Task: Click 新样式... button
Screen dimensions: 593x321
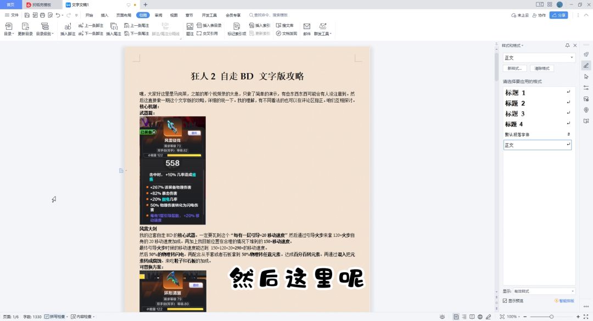Action: coord(514,69)
